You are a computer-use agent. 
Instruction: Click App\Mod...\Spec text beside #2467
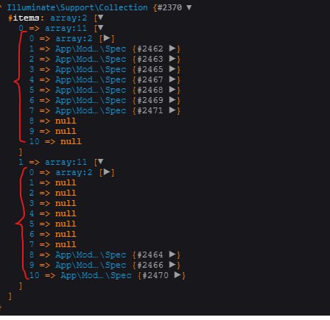91,79
